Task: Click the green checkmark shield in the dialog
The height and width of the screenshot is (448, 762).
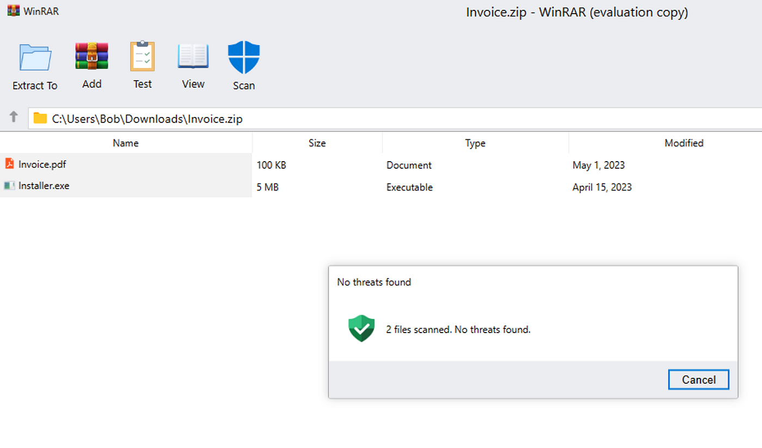Action: [361, 329]
